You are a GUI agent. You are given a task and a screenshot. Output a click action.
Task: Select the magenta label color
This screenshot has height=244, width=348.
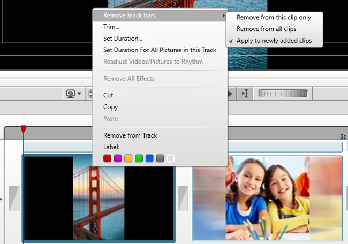(118, 158)
